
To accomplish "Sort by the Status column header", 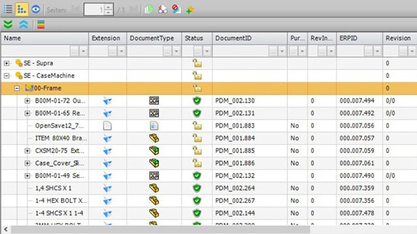I will pos(197,38).
